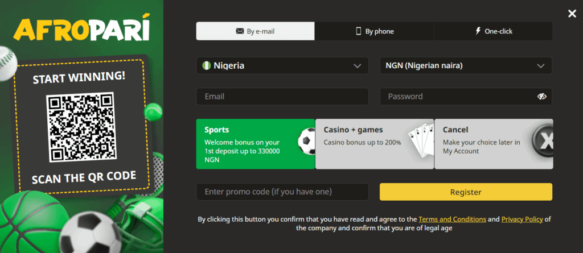
Task: Click the lightning bolt One-click icon
Action: tap(478, 31)
